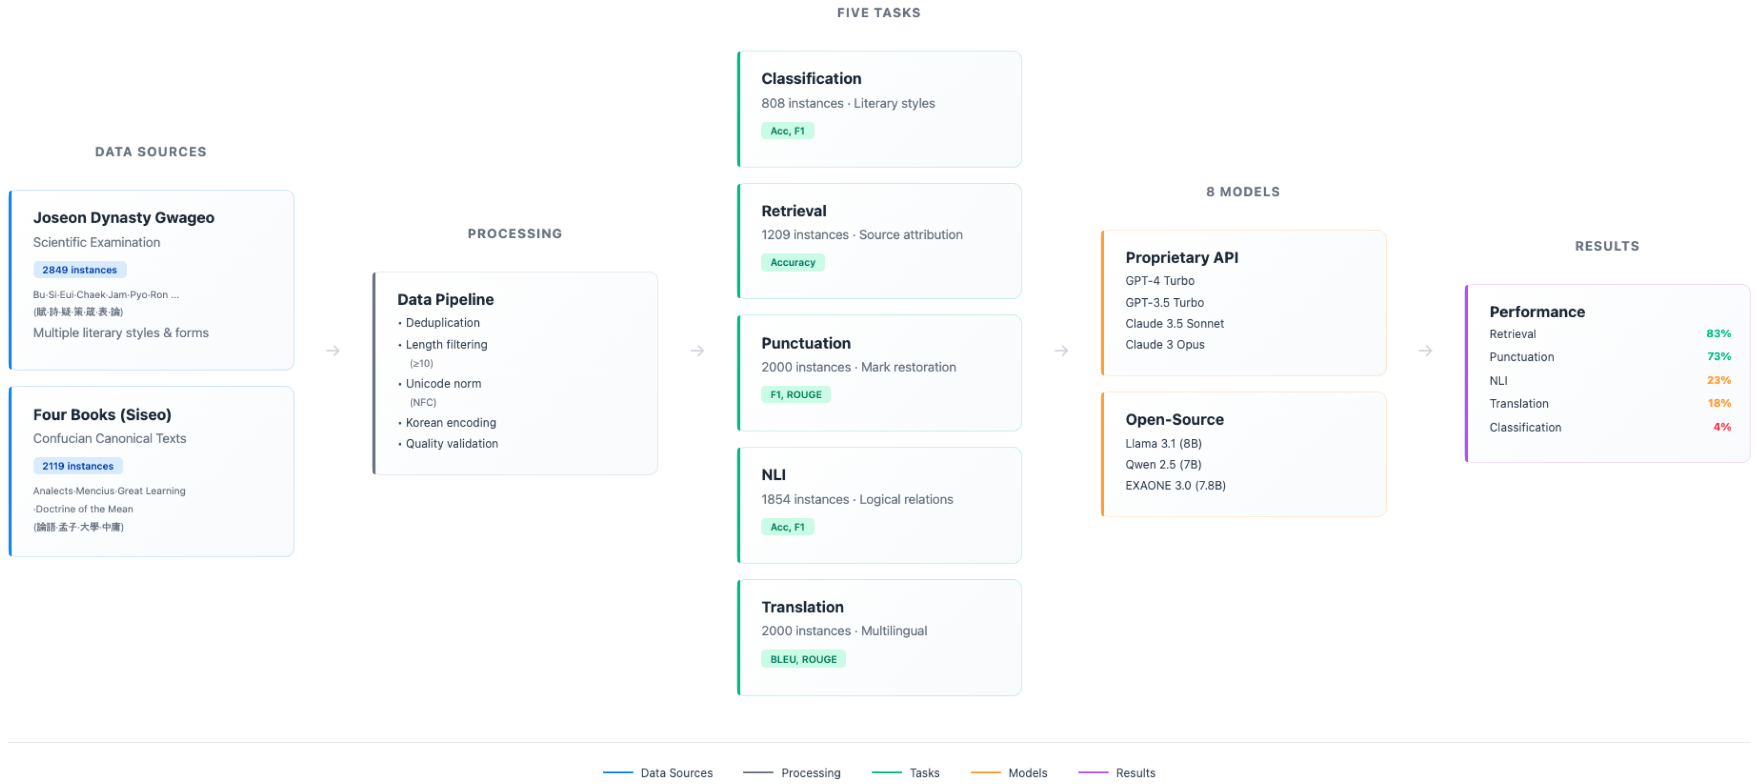Click Claude 3.5 Sonnet in the model list
This screenshot has height=784, width=1757.
tap(1174, 324)
